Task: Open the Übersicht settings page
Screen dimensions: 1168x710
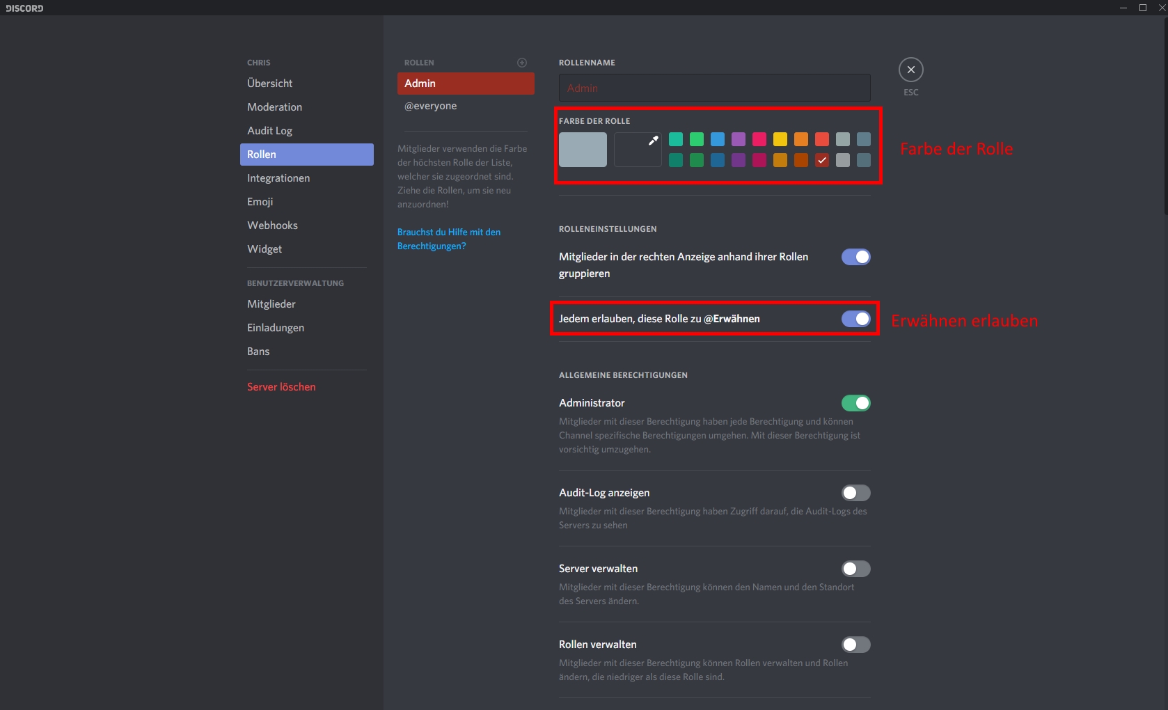Action: click(x=269, y=84)
